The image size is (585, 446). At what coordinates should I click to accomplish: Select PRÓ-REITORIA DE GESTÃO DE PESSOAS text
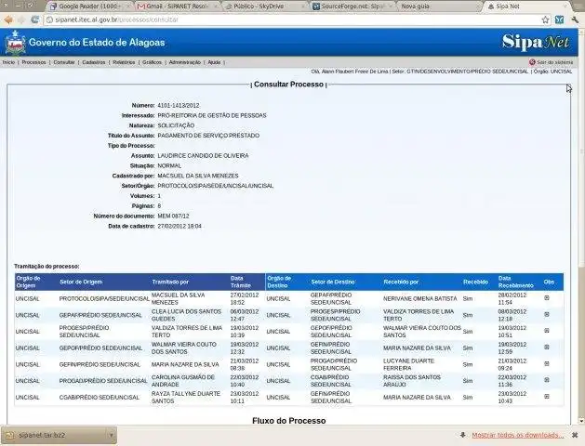coord(212,115)
